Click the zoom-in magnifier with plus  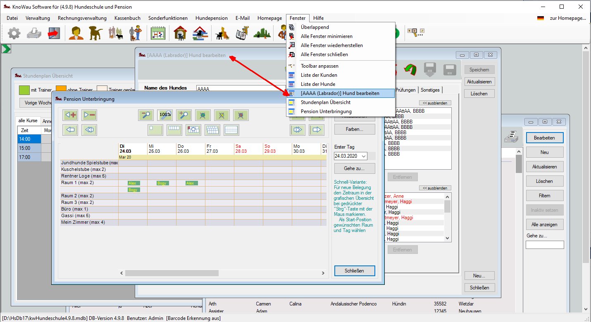(x=184, y=115)
